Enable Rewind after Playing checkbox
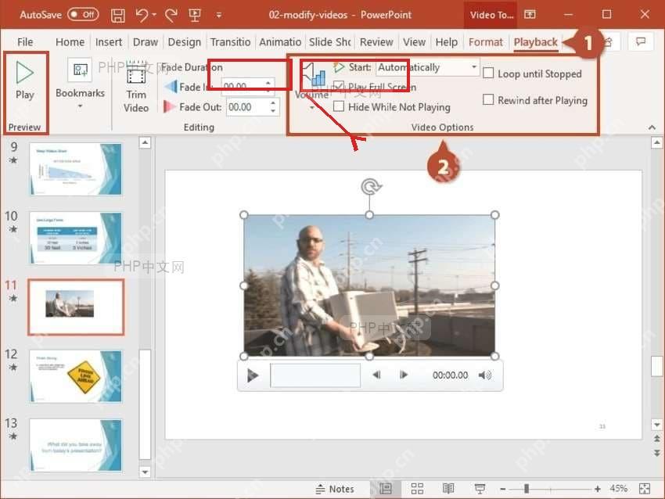Viewport: 665px width, 499px height. coord(488,100)
